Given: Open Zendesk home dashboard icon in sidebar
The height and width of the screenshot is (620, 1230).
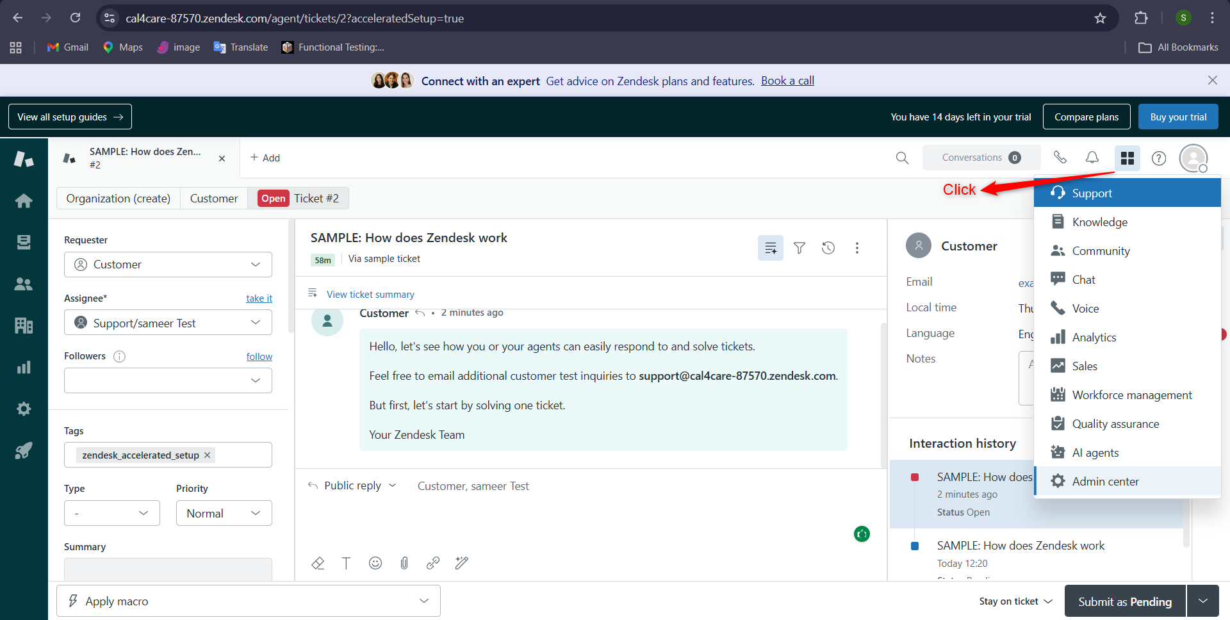Looking at the screenshot, I should [24, 201].
